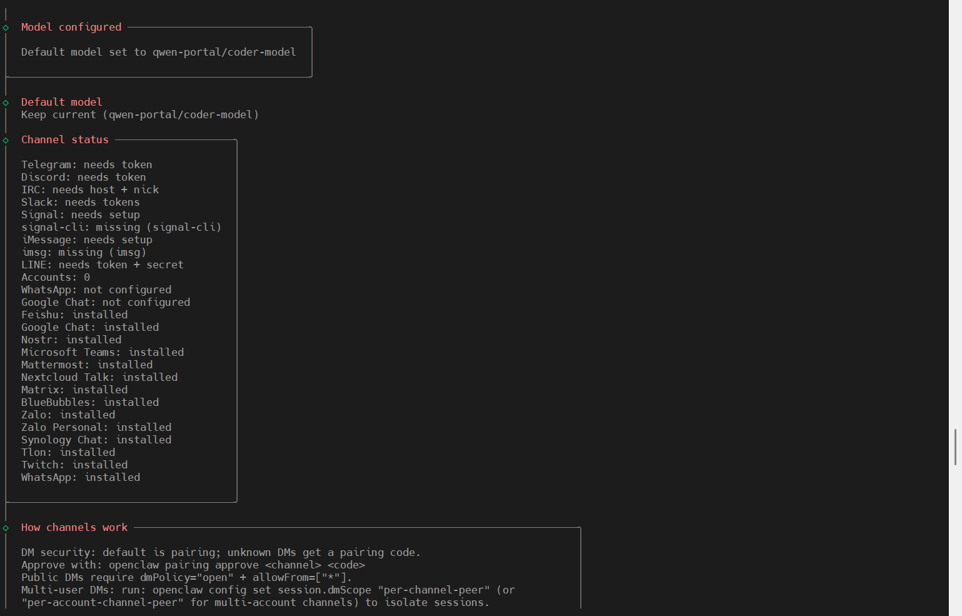Click 'DM security: default is pairing' line
Viewport: 962px width, 616px height.
pos(221,552)
